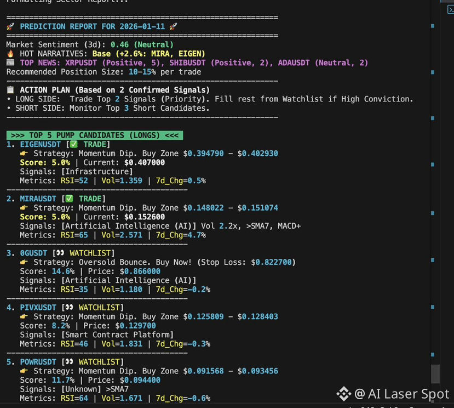This screenshot has width=454, height=408.
Task: Click 'Vol=1.359' in EIGENUSDT metrics
Action: click(122, 180)
